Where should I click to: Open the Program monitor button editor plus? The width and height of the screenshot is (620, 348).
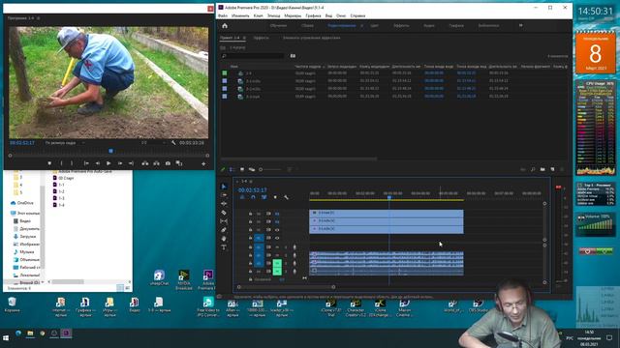[203, 163]
